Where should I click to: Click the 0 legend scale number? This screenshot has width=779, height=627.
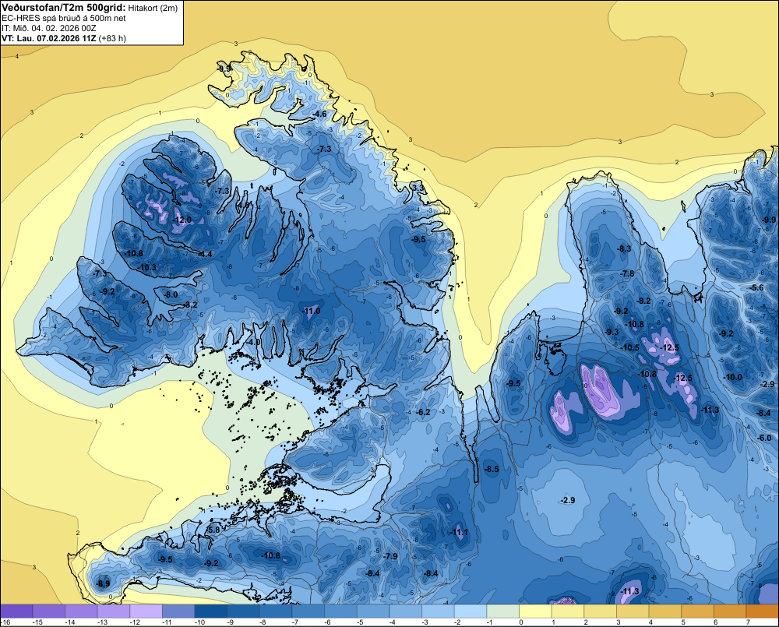tap(521, 622)
